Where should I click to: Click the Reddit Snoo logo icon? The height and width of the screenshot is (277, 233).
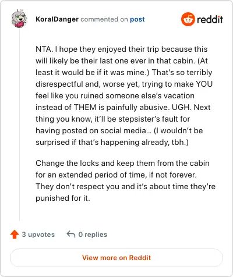point(188,19)
